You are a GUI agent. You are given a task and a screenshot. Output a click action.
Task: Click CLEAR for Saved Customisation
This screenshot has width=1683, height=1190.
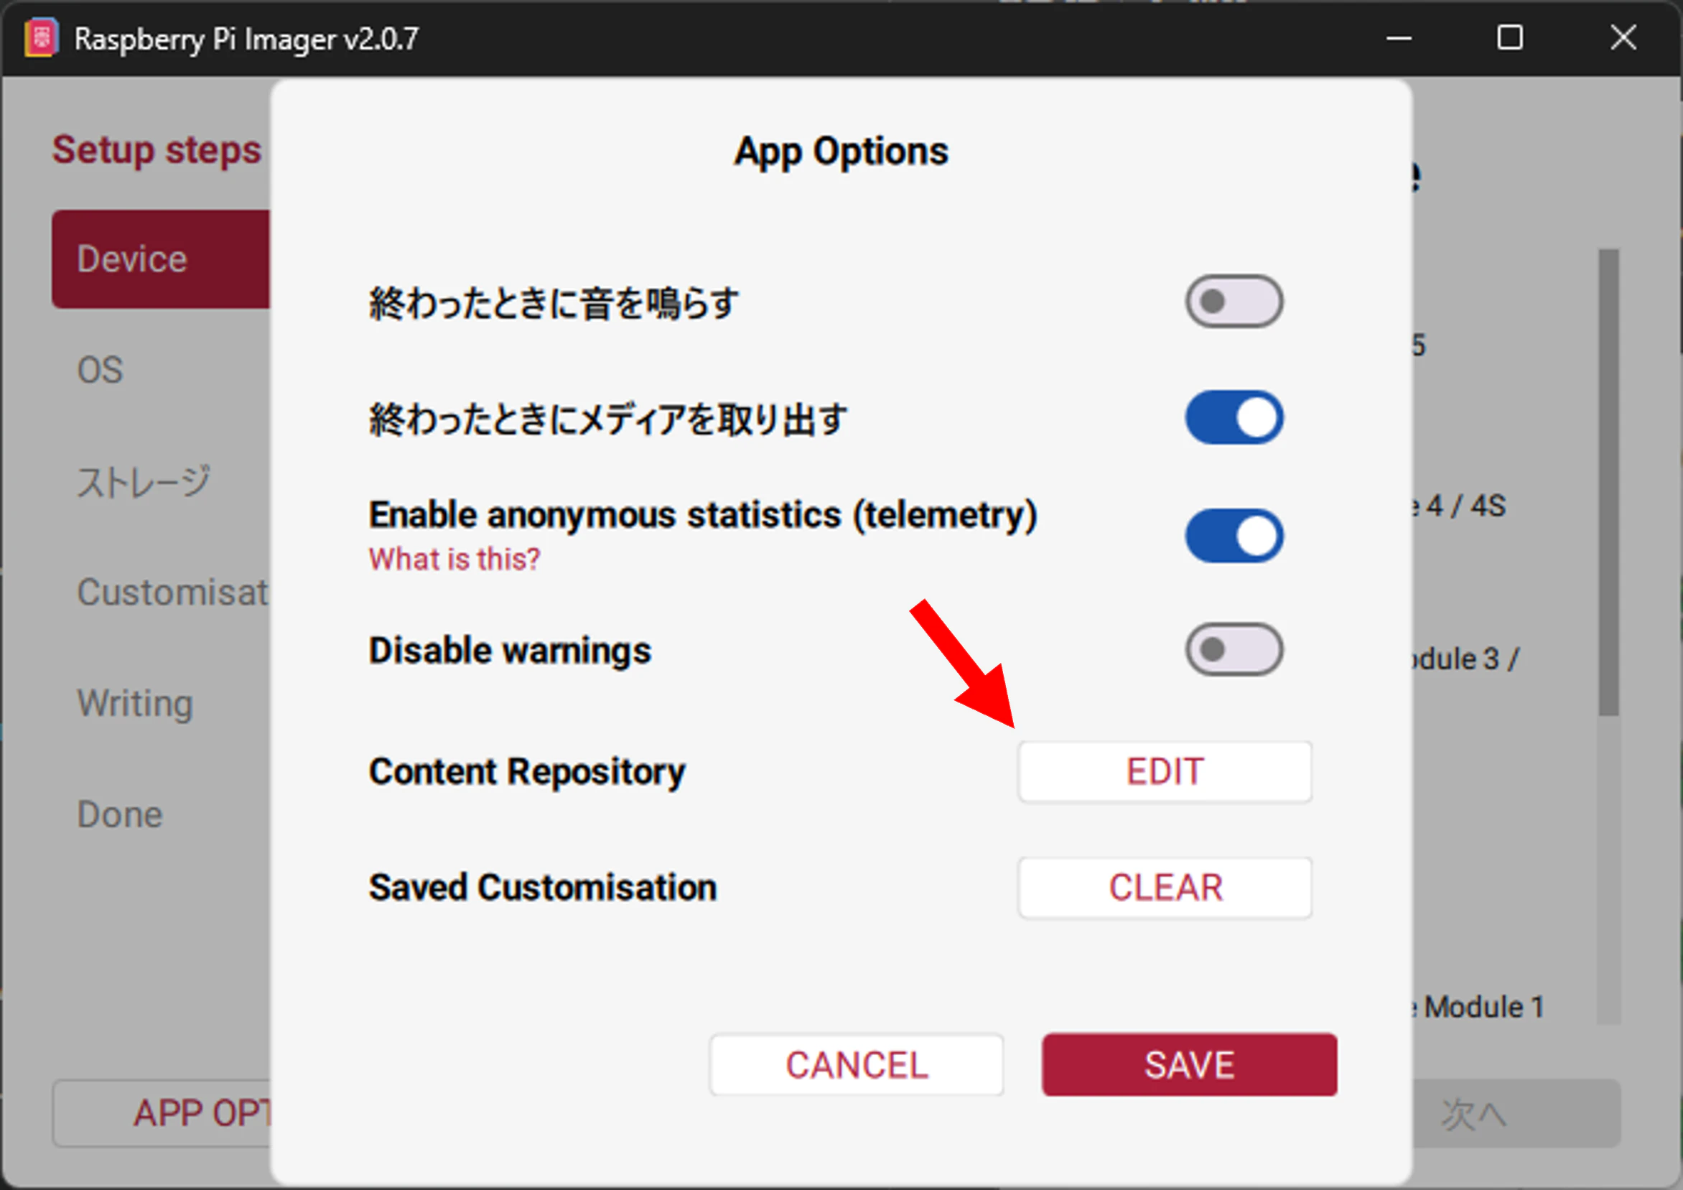point(1165,888)
